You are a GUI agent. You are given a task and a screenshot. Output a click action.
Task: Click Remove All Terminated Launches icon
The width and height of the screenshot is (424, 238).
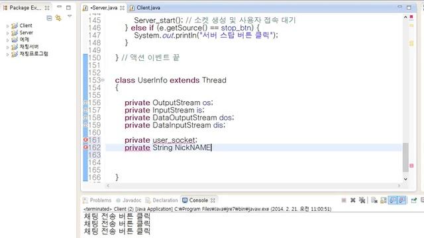click(362, 200)
